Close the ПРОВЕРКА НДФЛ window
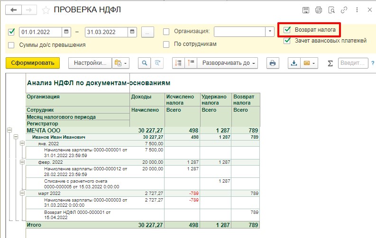376x238 pixels. (x=369, y=10)
